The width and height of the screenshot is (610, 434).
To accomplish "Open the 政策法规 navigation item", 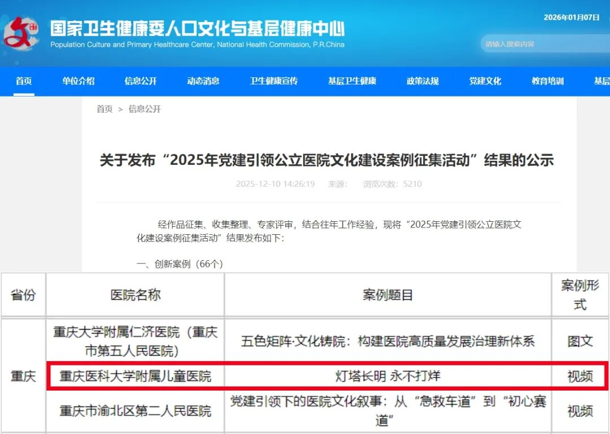I will point(422,81).
